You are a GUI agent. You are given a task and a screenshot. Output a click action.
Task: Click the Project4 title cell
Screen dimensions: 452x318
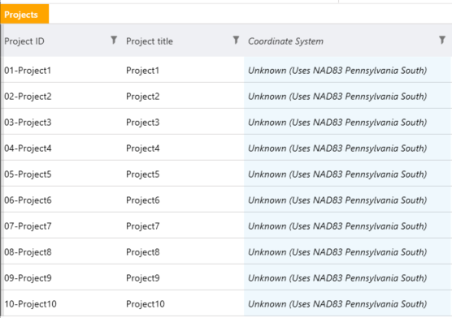183,148
